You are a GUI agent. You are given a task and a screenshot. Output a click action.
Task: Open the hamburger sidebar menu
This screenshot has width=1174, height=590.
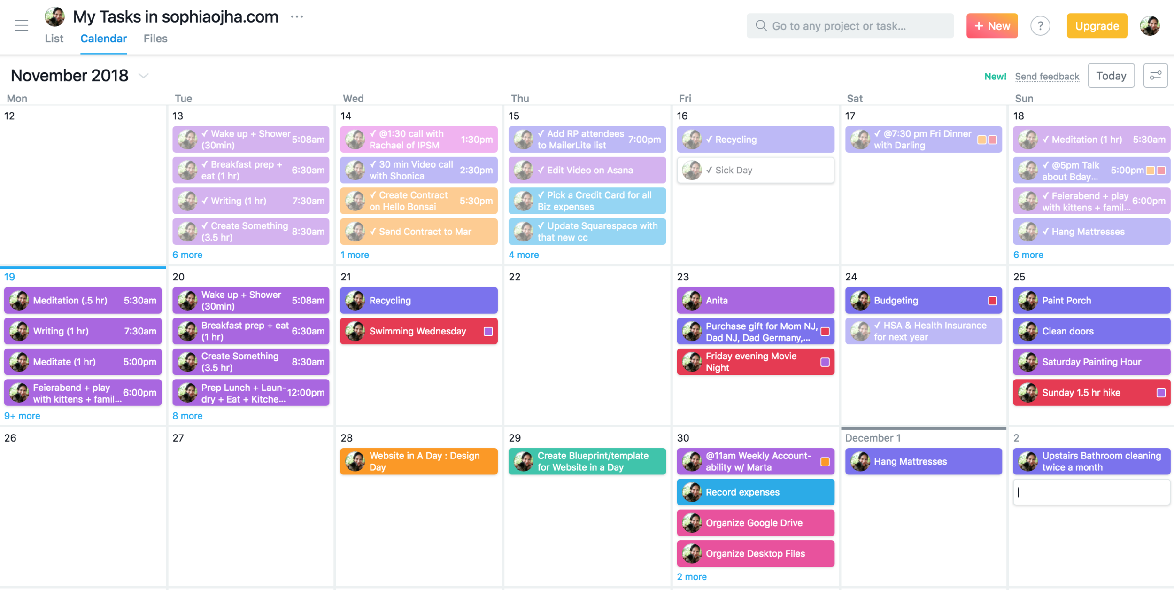click(x=22, y=25)
